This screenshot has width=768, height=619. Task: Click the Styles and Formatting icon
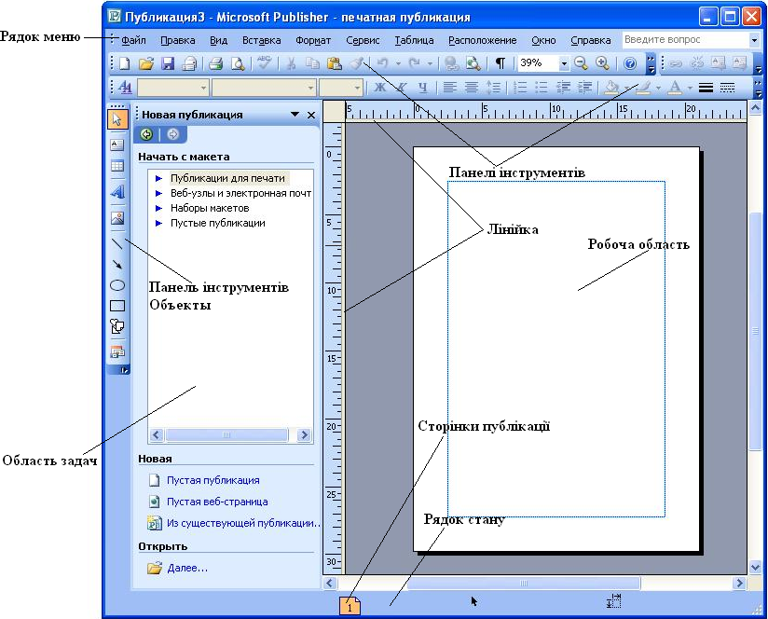pos(125,89)
